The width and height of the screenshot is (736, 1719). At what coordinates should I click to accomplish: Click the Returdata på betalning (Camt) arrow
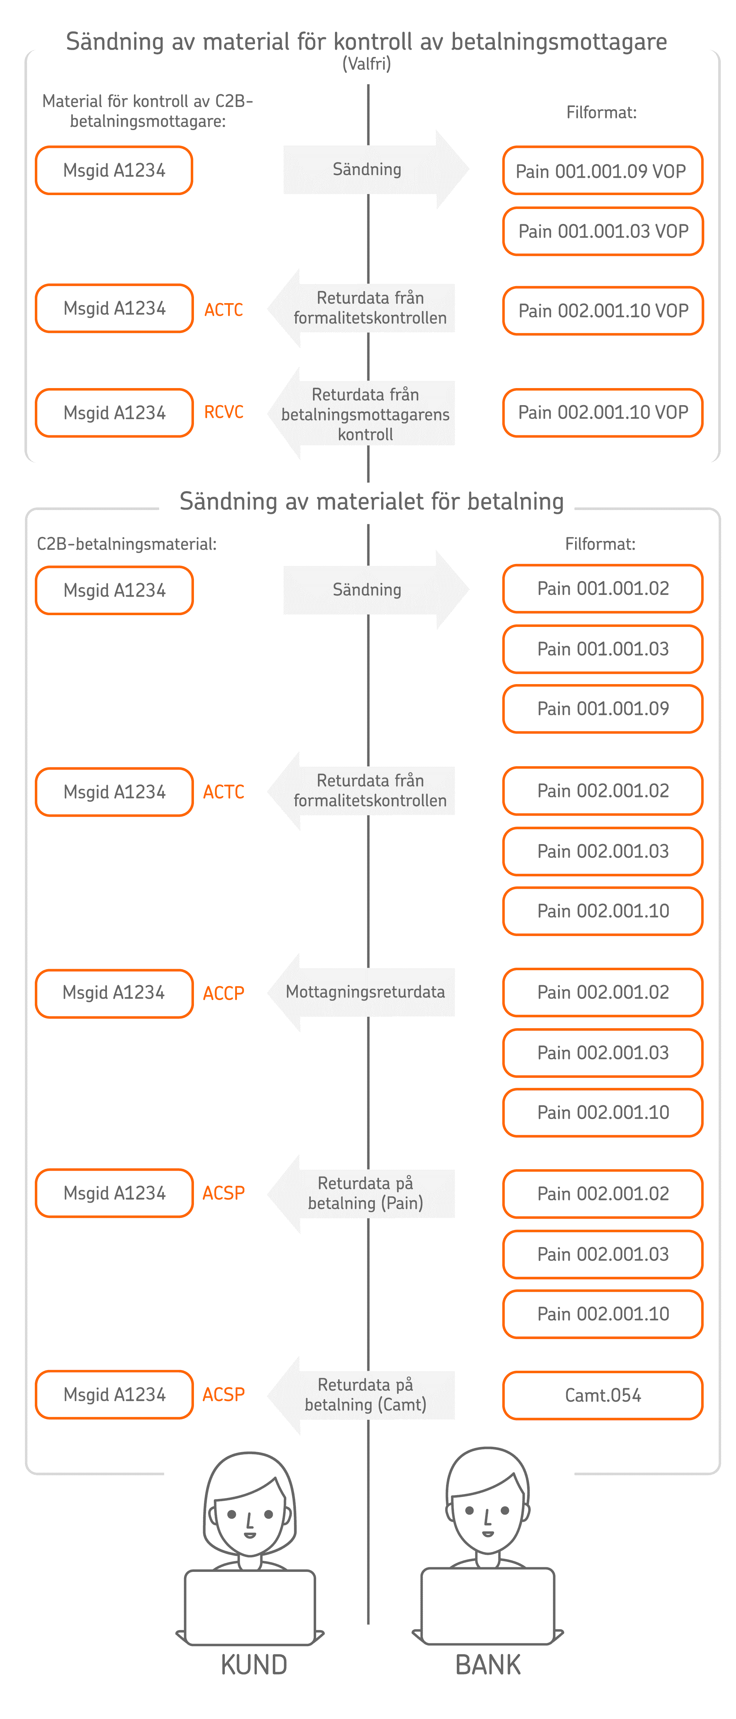pyautogui.click(x=363, y=1395)
